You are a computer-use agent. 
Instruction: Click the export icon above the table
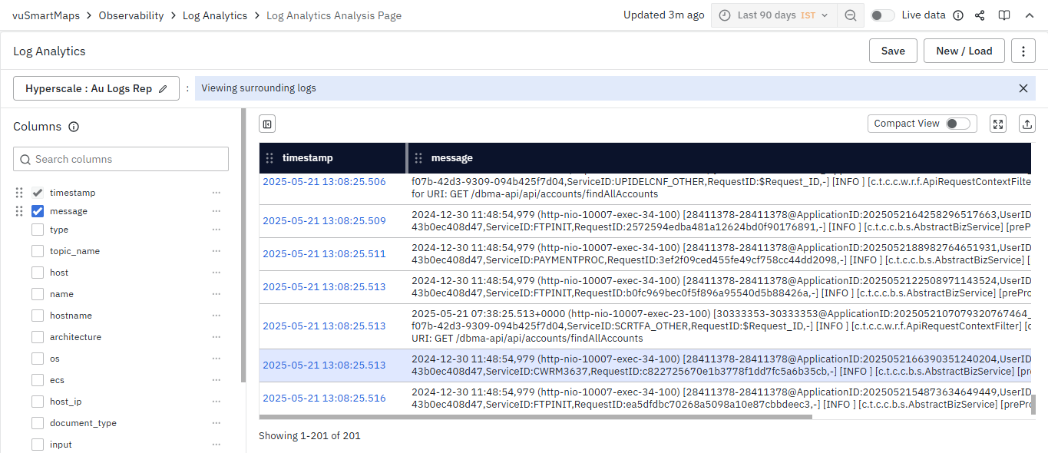[x=1027, y=124]
